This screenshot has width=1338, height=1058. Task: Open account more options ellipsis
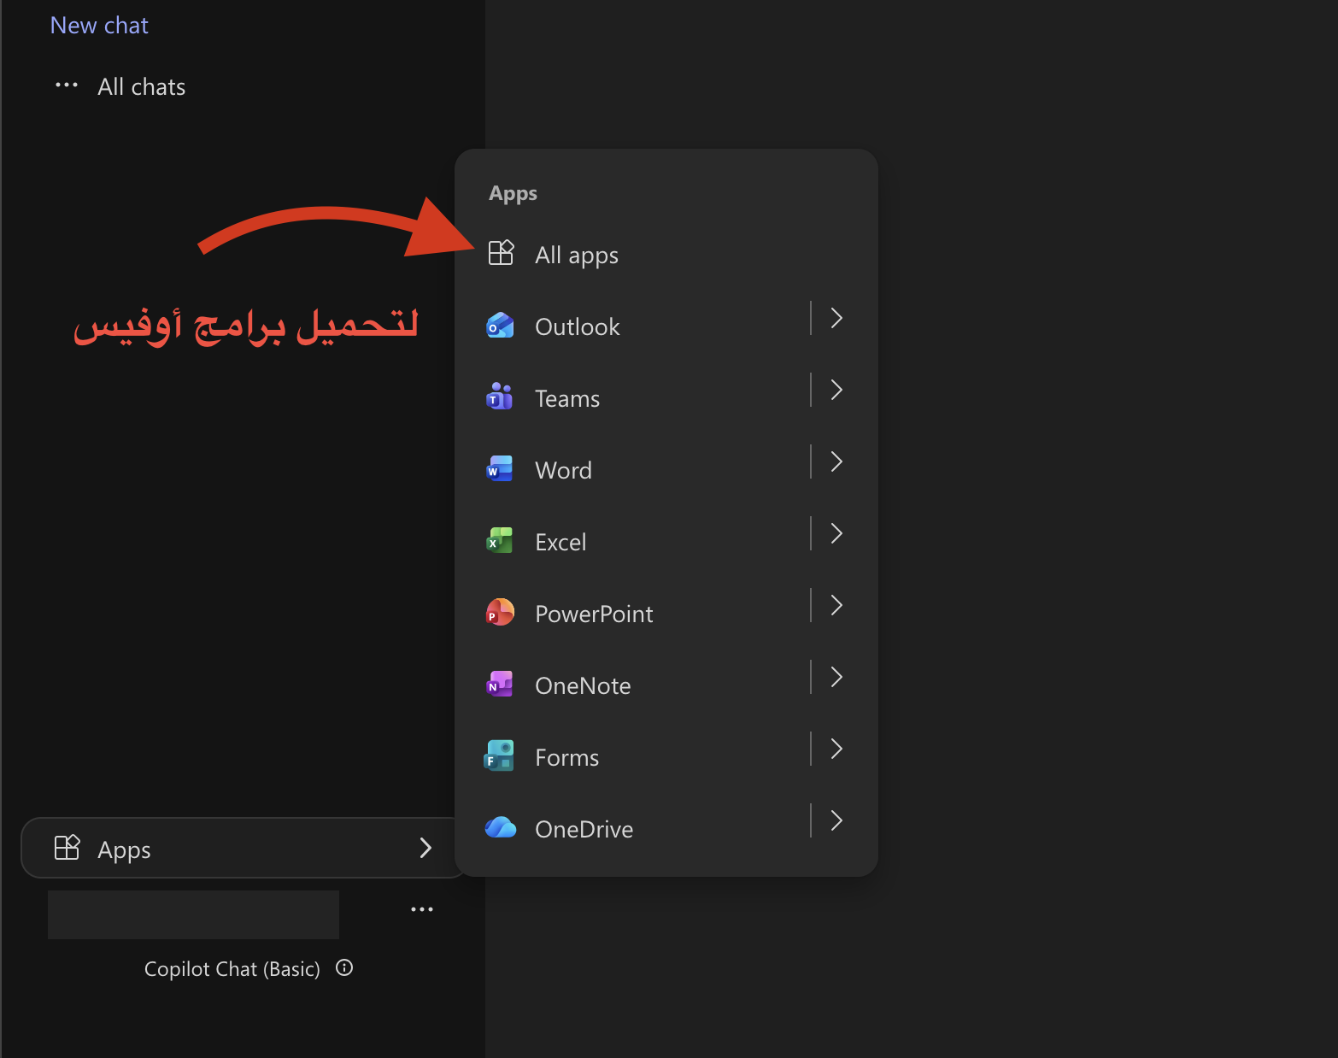(422, 909)
